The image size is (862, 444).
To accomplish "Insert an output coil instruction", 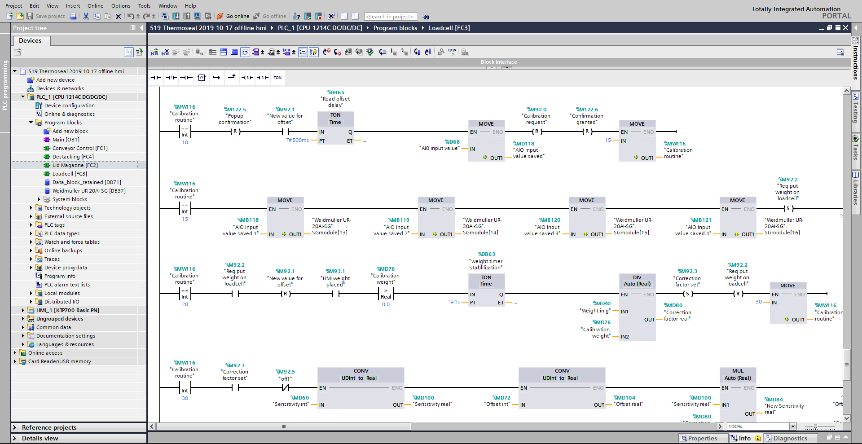I will point(186,78).
